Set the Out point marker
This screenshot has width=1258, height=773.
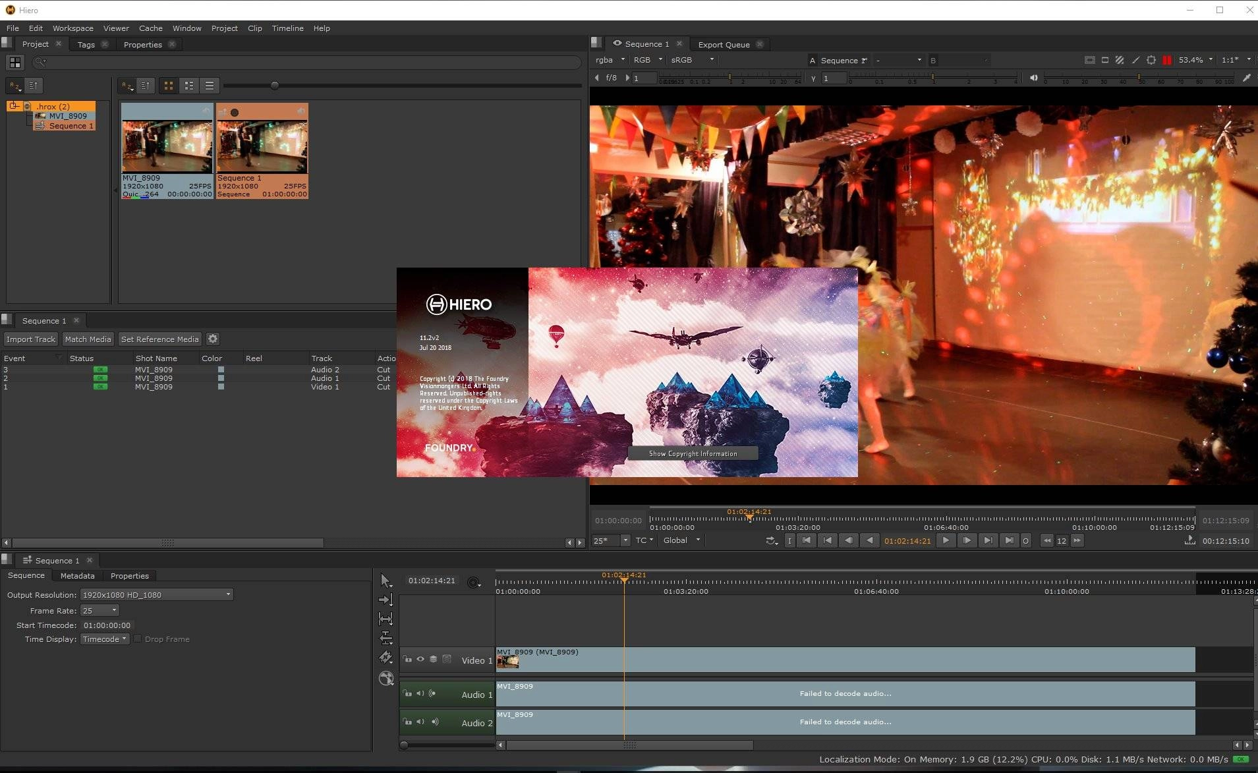pyautogui.click(x=1025, y=540)
